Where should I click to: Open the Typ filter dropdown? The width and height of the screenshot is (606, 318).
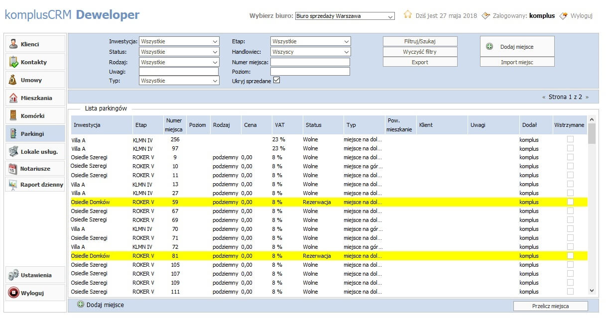click(x=179, y=81)
